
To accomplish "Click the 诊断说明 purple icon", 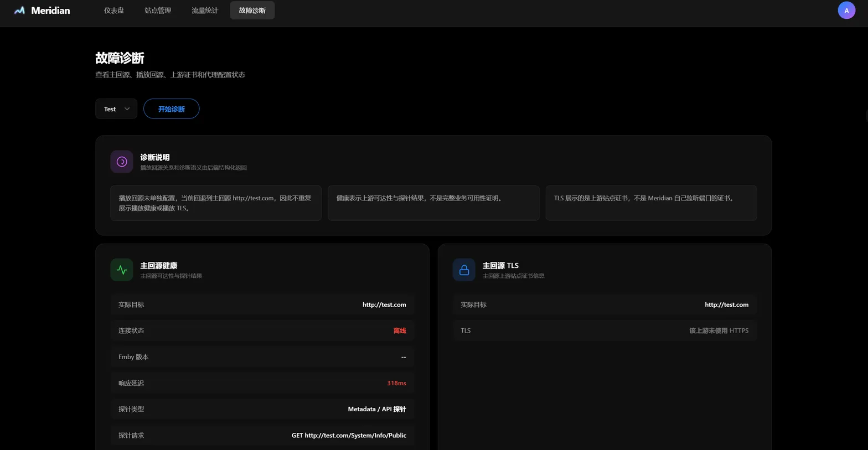I will coord(122,162).
